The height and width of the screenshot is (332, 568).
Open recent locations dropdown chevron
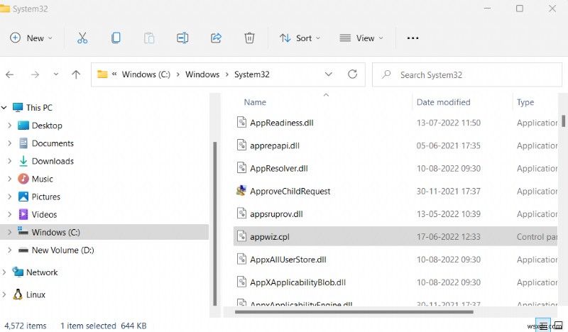tap(56, 74)
